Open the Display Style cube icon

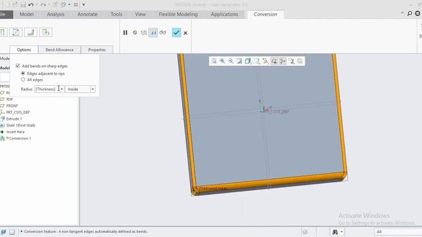(248, 61)
